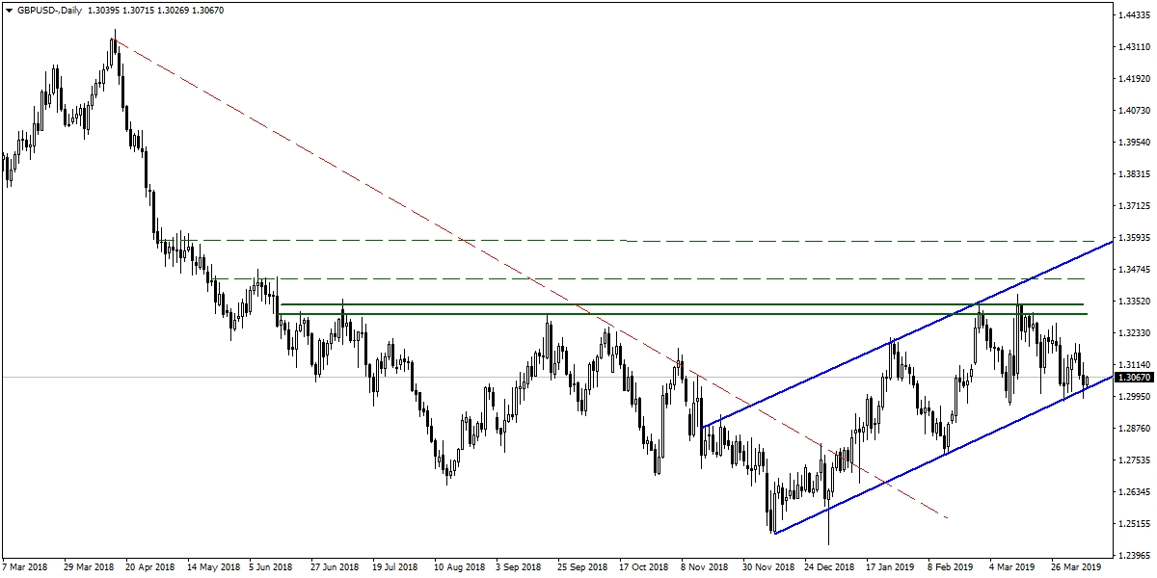1157x578 pixels.
Task: Click the 3 Sep 2018 date label
Action: (x=521, y=568)
